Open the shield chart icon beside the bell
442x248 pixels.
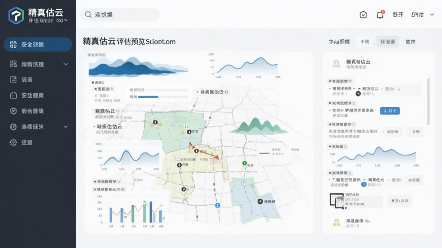(x=363, y=15)
